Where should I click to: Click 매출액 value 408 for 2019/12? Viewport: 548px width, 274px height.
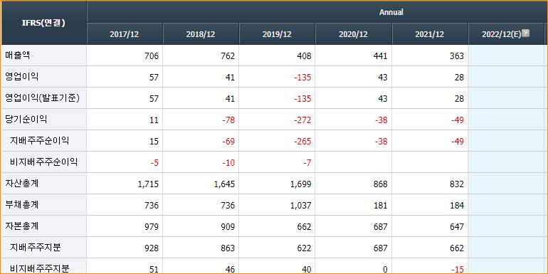pyautogui.click(x=304, y=56)
